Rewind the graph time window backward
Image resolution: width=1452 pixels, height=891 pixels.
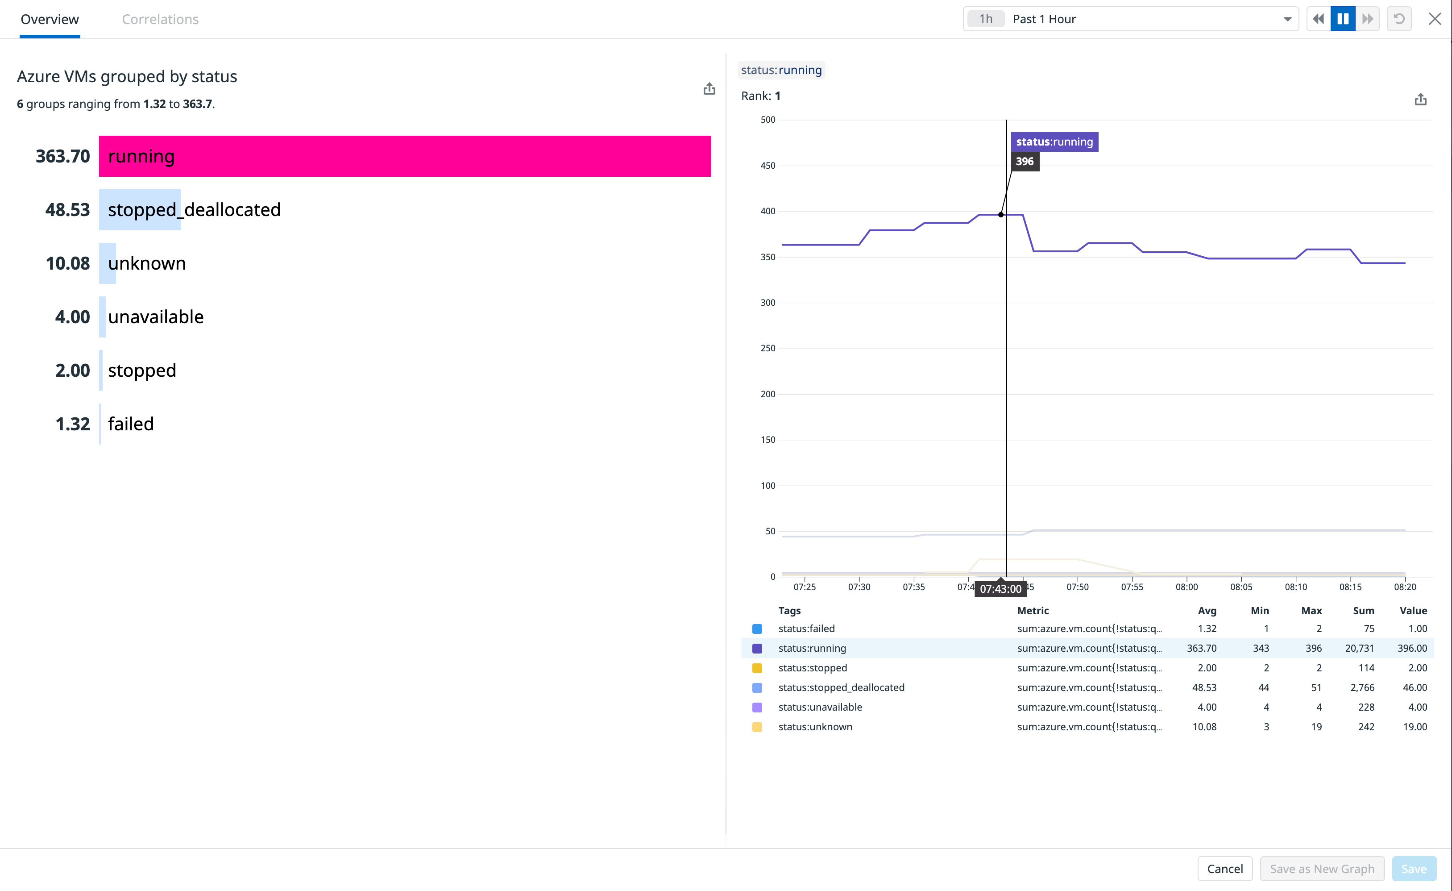(x=1318, y=18)
